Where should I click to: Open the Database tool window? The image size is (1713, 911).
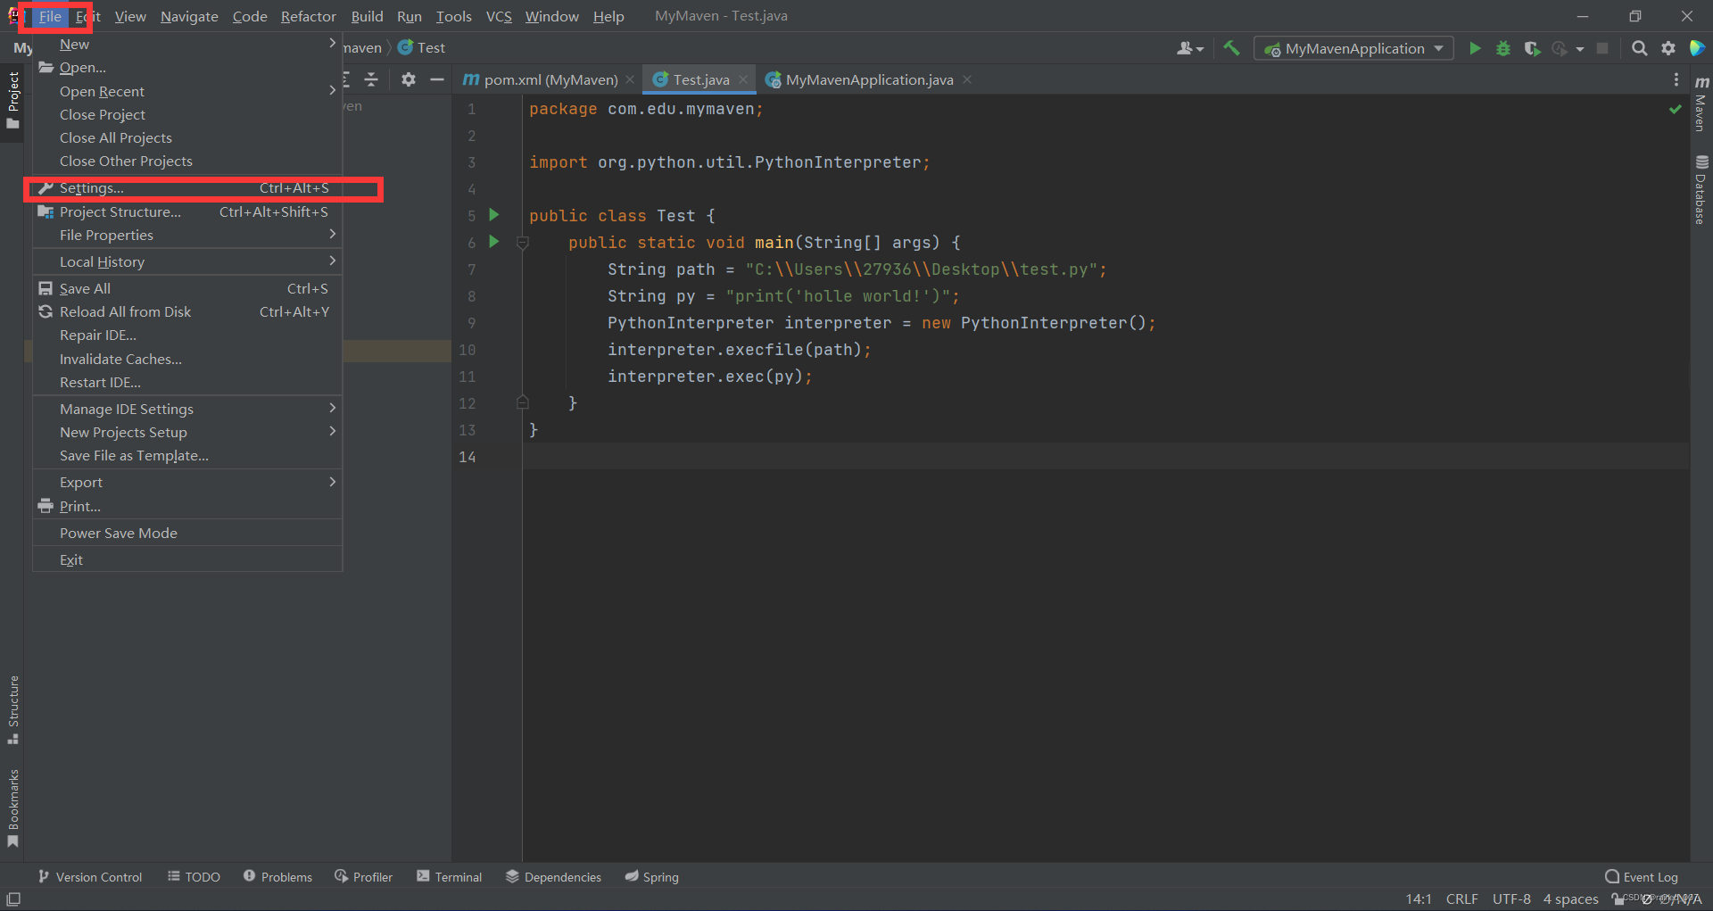1701,189
